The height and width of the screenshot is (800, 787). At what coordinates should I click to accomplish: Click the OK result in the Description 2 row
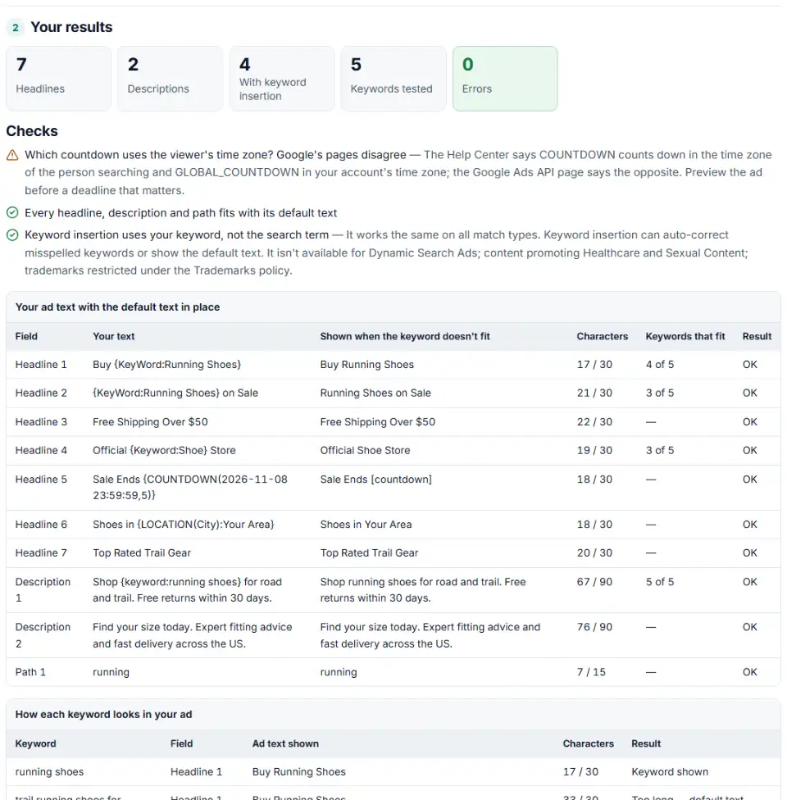(x=750, y=627)
